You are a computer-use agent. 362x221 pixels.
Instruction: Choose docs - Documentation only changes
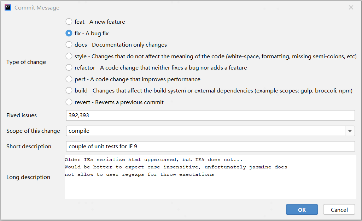pos(69,45)
